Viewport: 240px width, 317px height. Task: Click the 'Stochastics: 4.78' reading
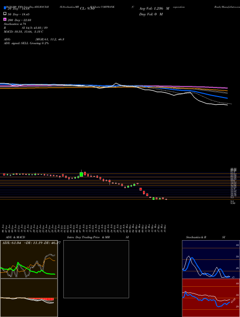[15, 24]
